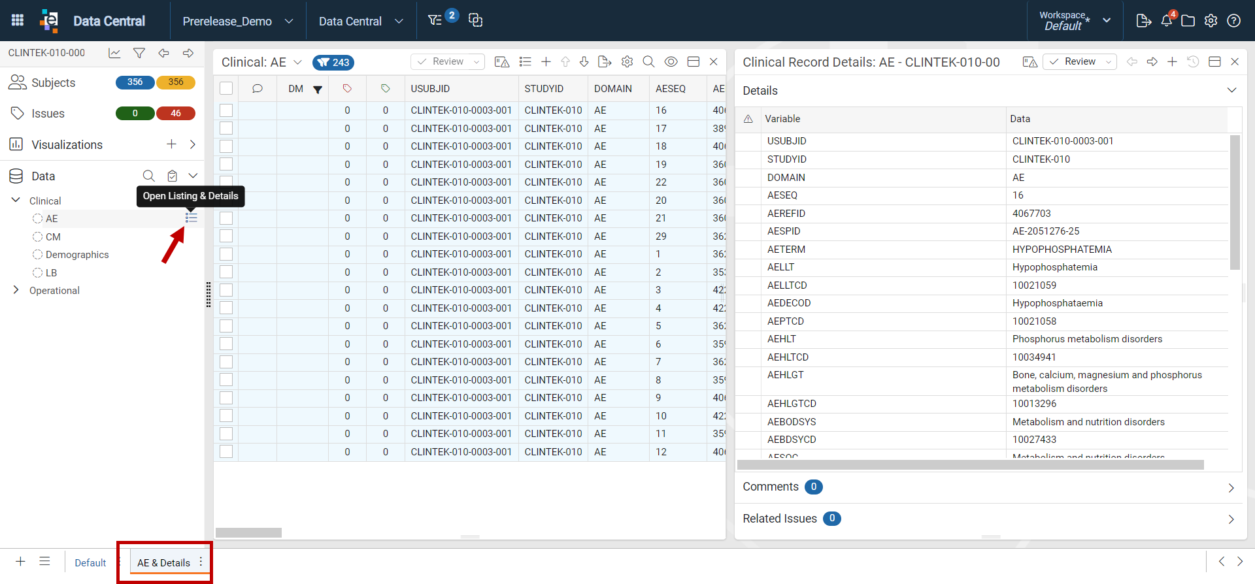Expand the Operational tree node
This screenshot has height=584, width=1255.
(x=16, y=290)
